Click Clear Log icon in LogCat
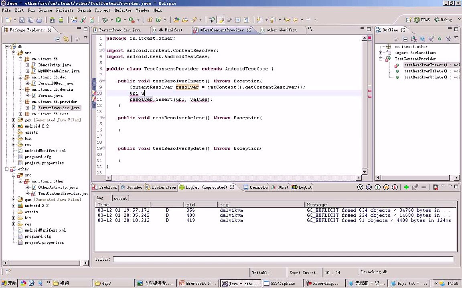 [435, 187]
